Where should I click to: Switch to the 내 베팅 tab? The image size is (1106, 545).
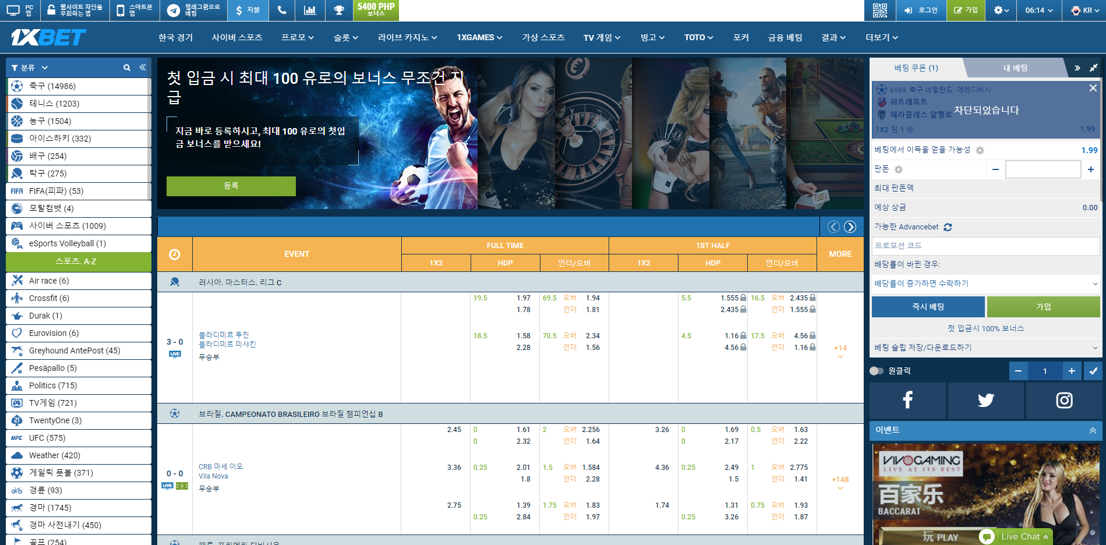click(x=1015, y=68)
